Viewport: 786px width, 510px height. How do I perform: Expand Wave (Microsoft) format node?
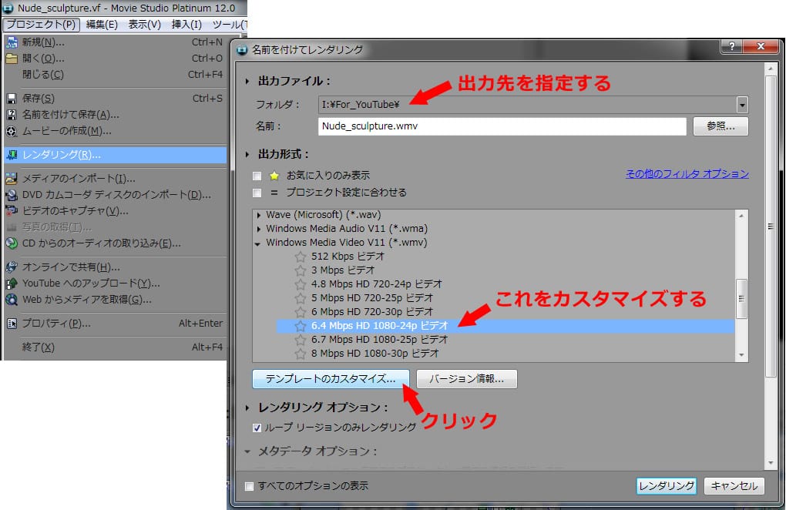259,215
